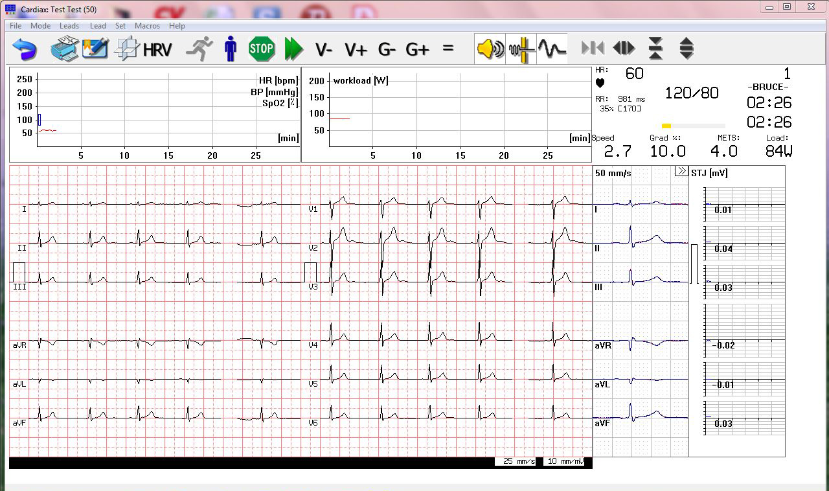
Task: Click the green fast-forward arrows icon
Action: (293, 49)
